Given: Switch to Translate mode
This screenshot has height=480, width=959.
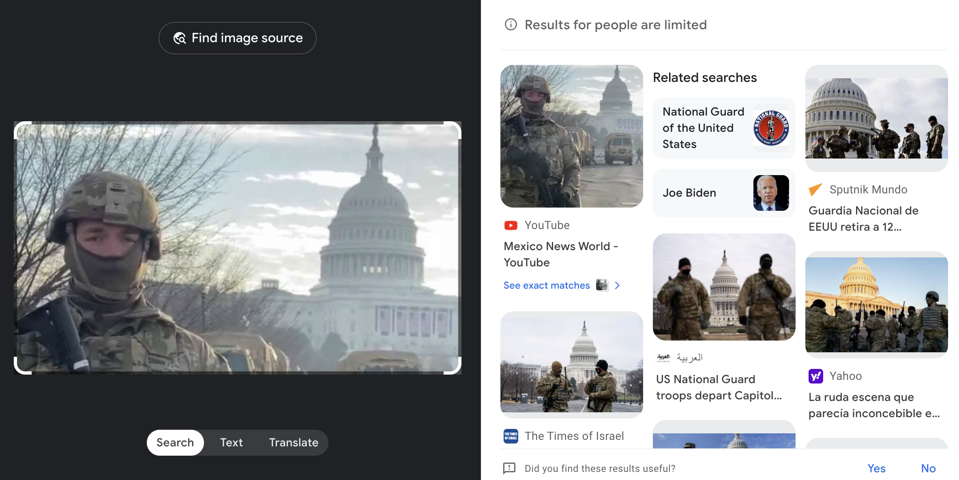Looking at the screenshot, I should coord(294,442).
